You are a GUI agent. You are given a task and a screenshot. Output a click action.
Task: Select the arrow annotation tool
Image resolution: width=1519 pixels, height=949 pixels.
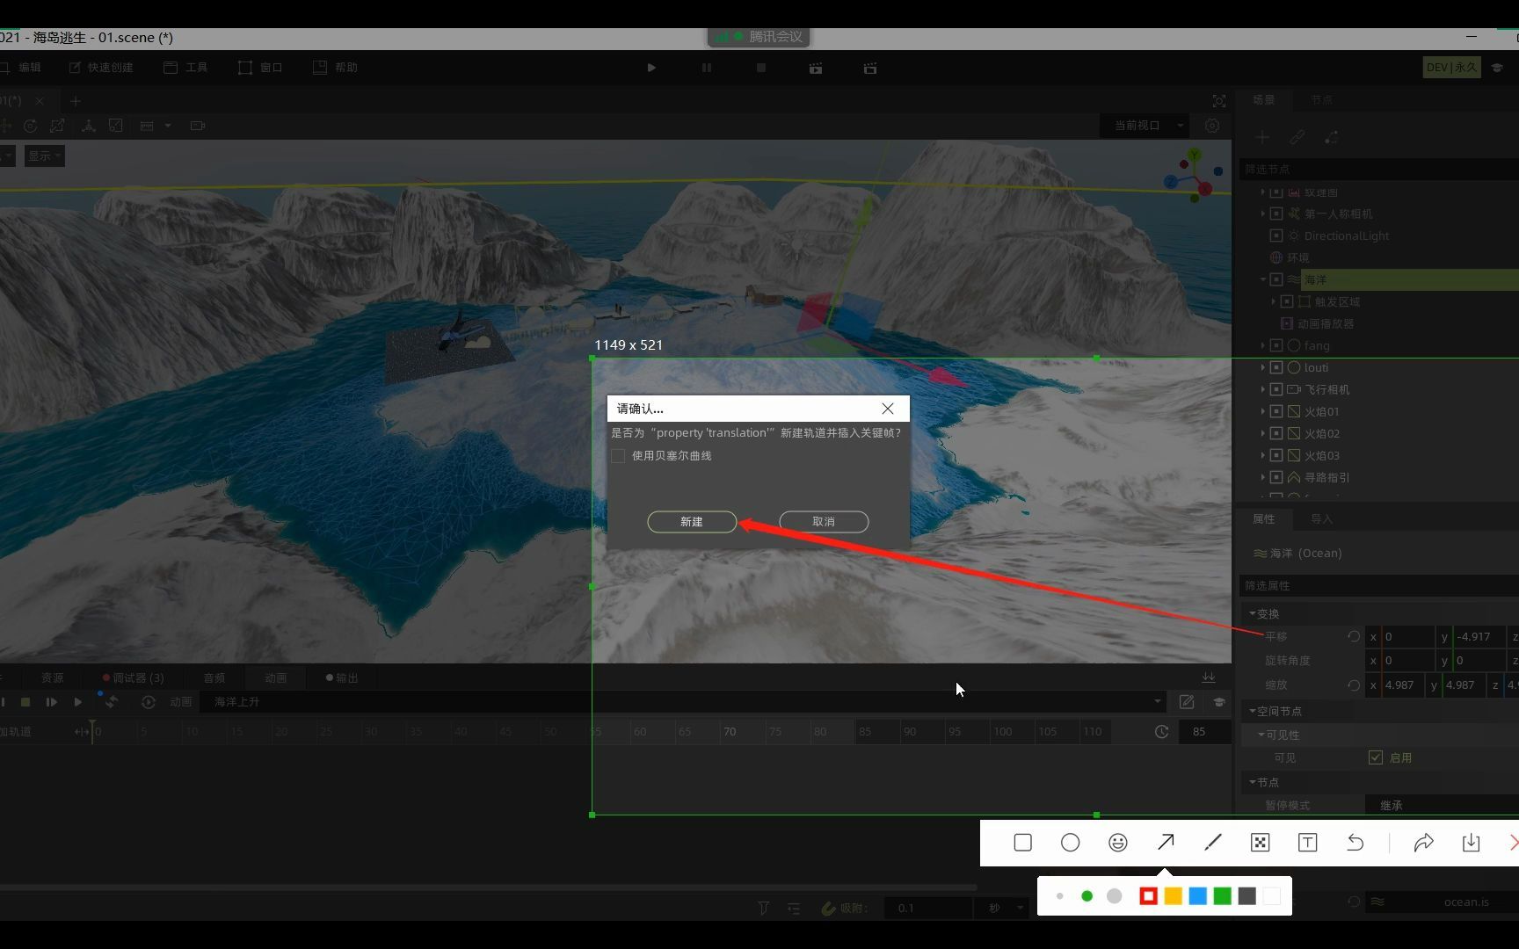pyautogui.click(x=1166, y=843)
